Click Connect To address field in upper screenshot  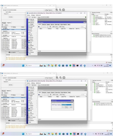(26, 10)
